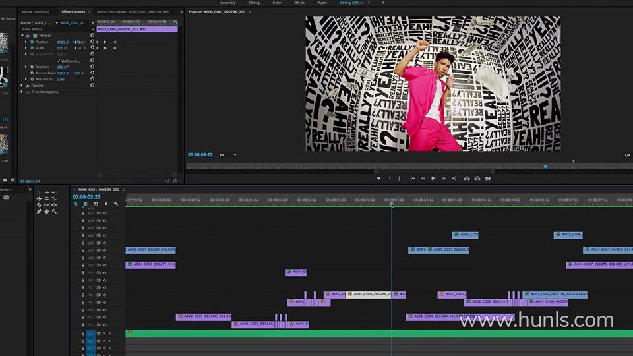Viewport: 633px width, 356px height.
Task: Mute audio track A1
Action: tap(104, 334)
